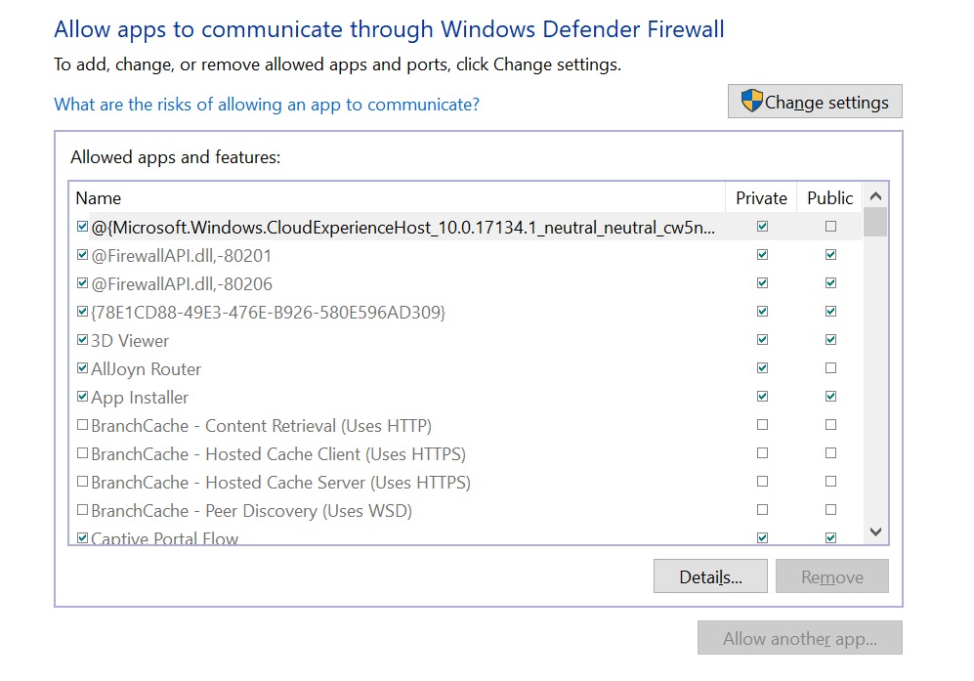This screenshot has width=974, height=681.
Task: Enable Private for BranchCache Content Retrieval
Action: click(762, 424)
